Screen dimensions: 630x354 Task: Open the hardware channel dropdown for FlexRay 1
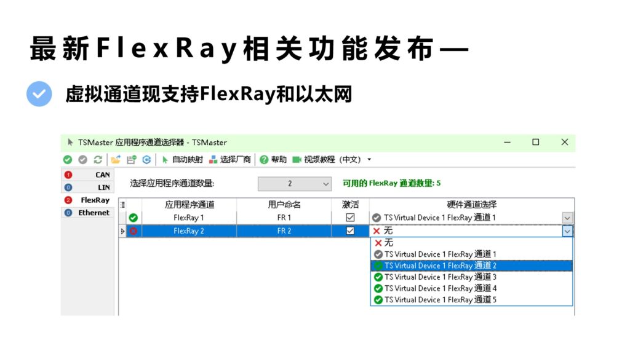pos(567,218)
